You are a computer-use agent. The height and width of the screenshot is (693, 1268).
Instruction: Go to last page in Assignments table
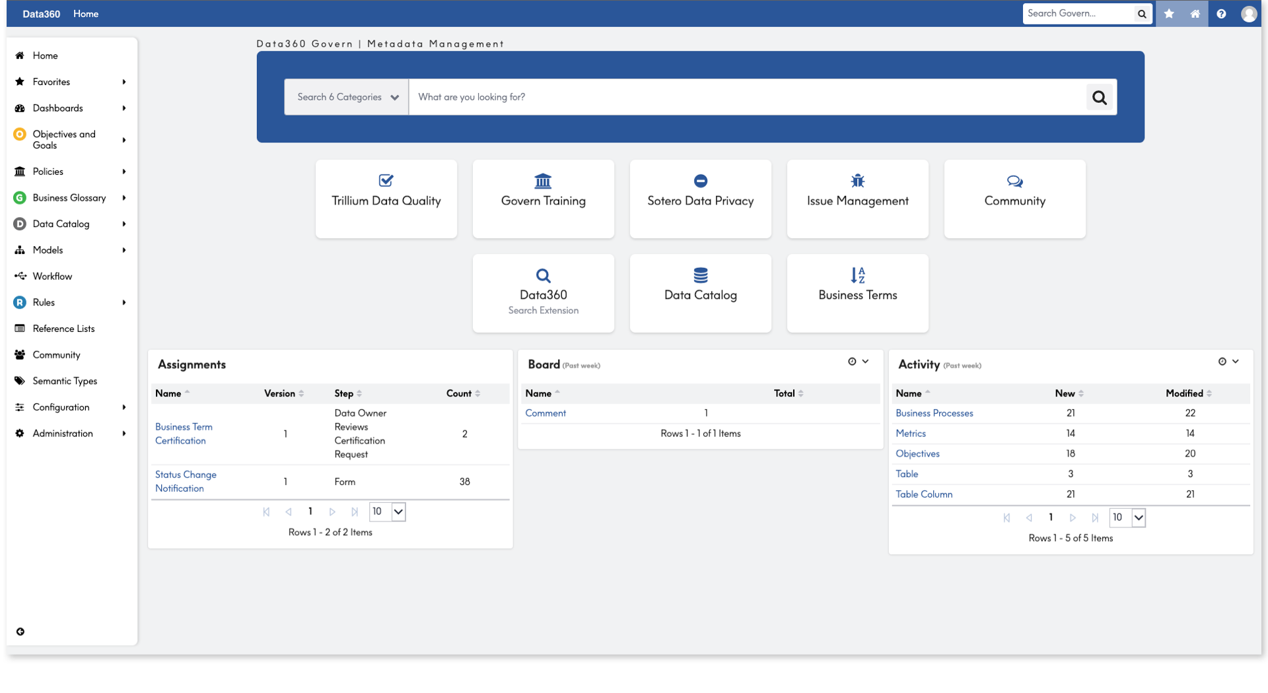point(355,511)
